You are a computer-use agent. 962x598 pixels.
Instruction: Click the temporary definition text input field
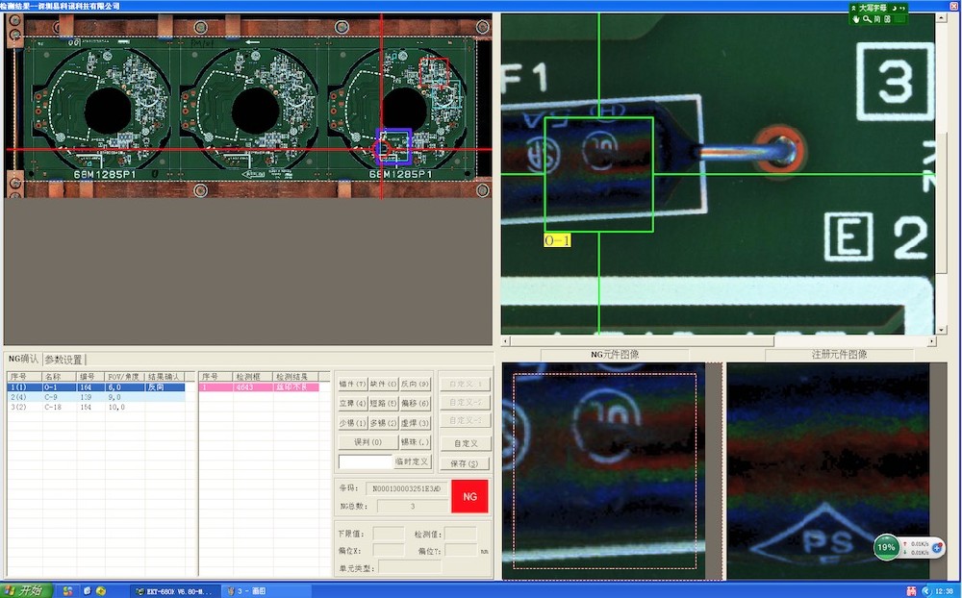click(x=366, y=462)
